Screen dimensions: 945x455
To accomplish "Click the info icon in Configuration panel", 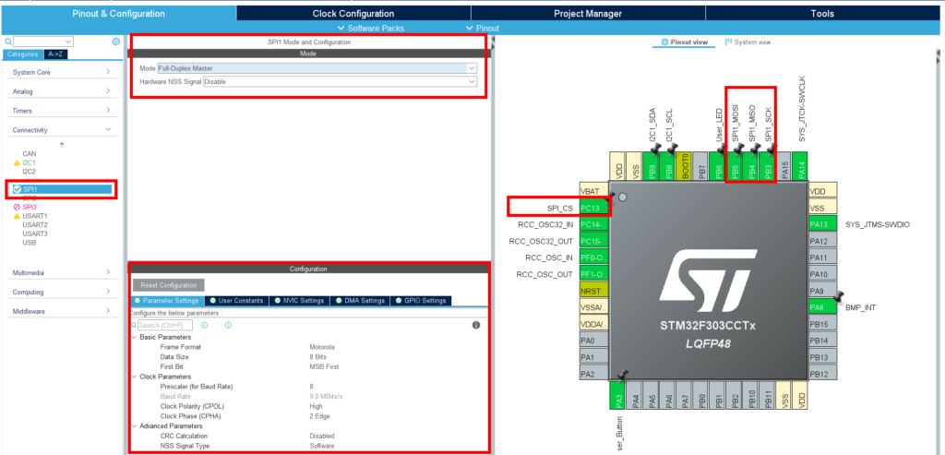I will [x=475, y=325].
